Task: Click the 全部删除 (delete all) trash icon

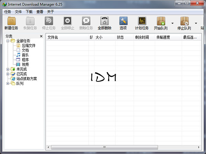Action: point(105,21)
